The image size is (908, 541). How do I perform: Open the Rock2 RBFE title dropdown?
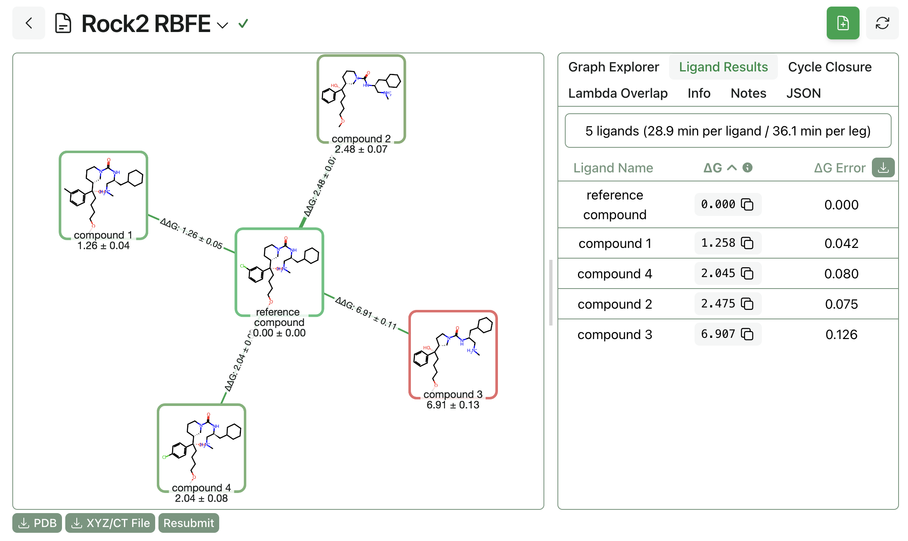click(223, 25)
